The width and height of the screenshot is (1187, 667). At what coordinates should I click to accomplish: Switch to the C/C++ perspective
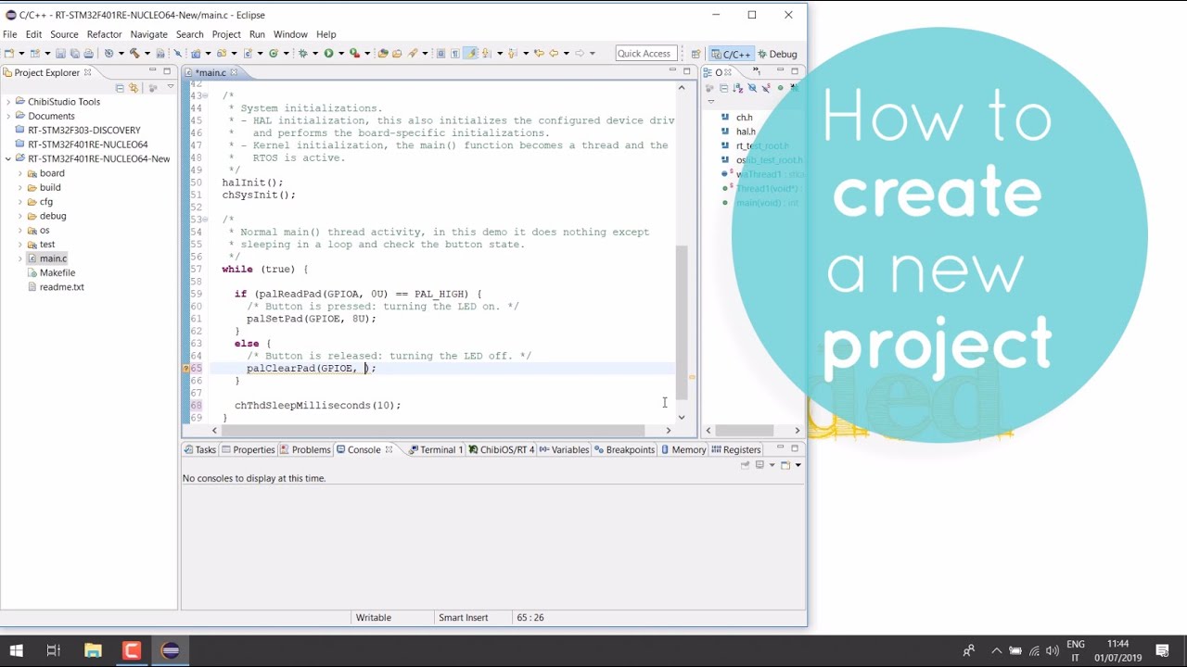(731, 54)
